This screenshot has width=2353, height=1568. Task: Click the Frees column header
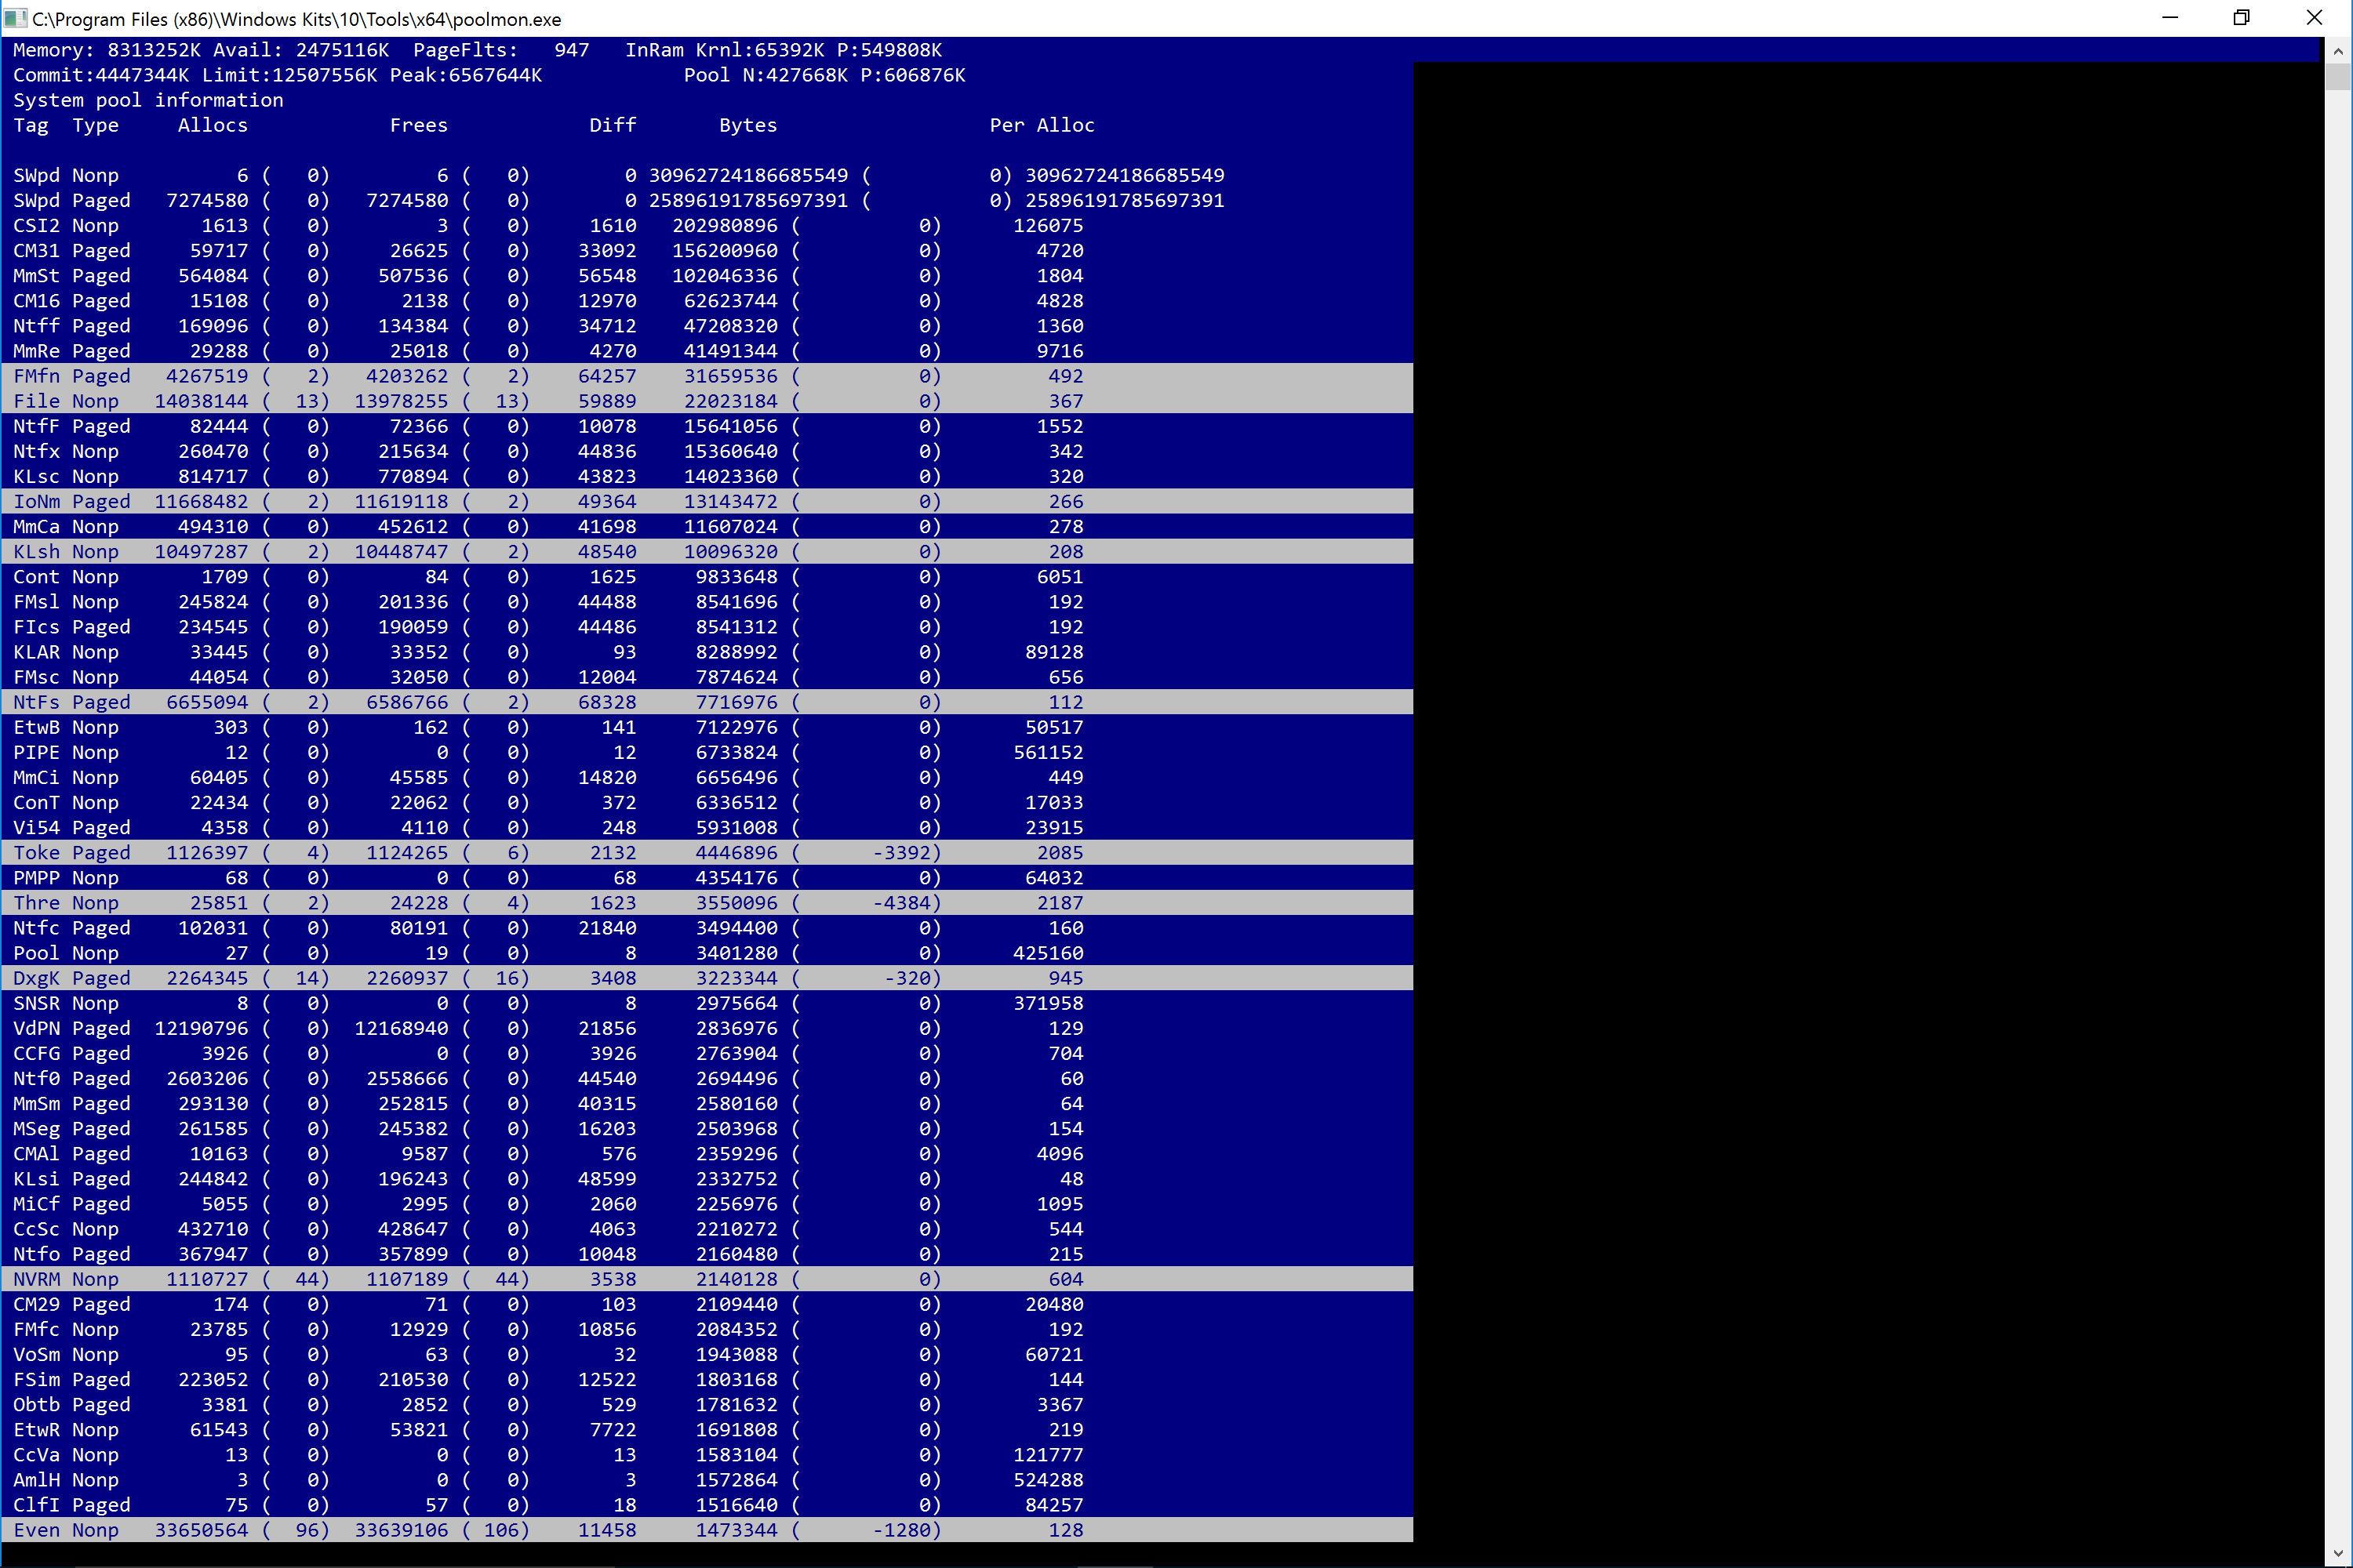click(x=418, y=125)
